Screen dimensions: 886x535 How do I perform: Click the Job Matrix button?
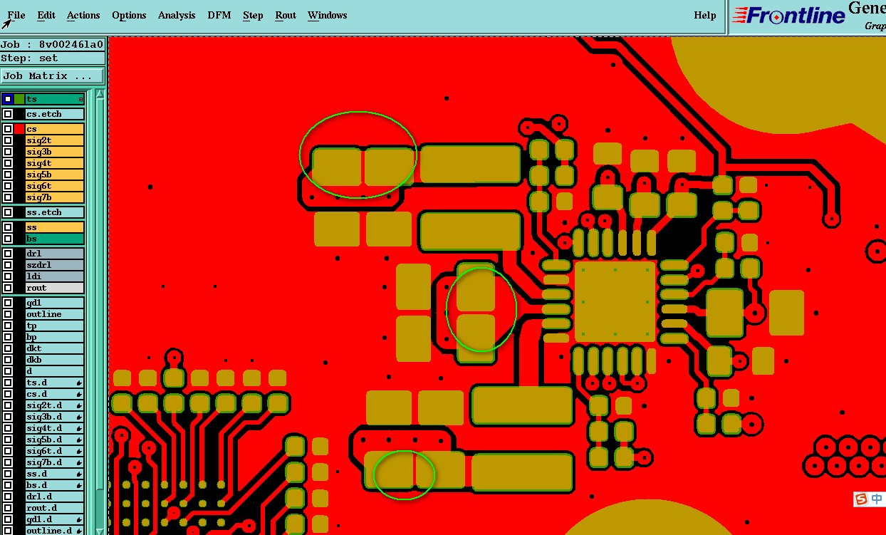(x=53, y=76)
